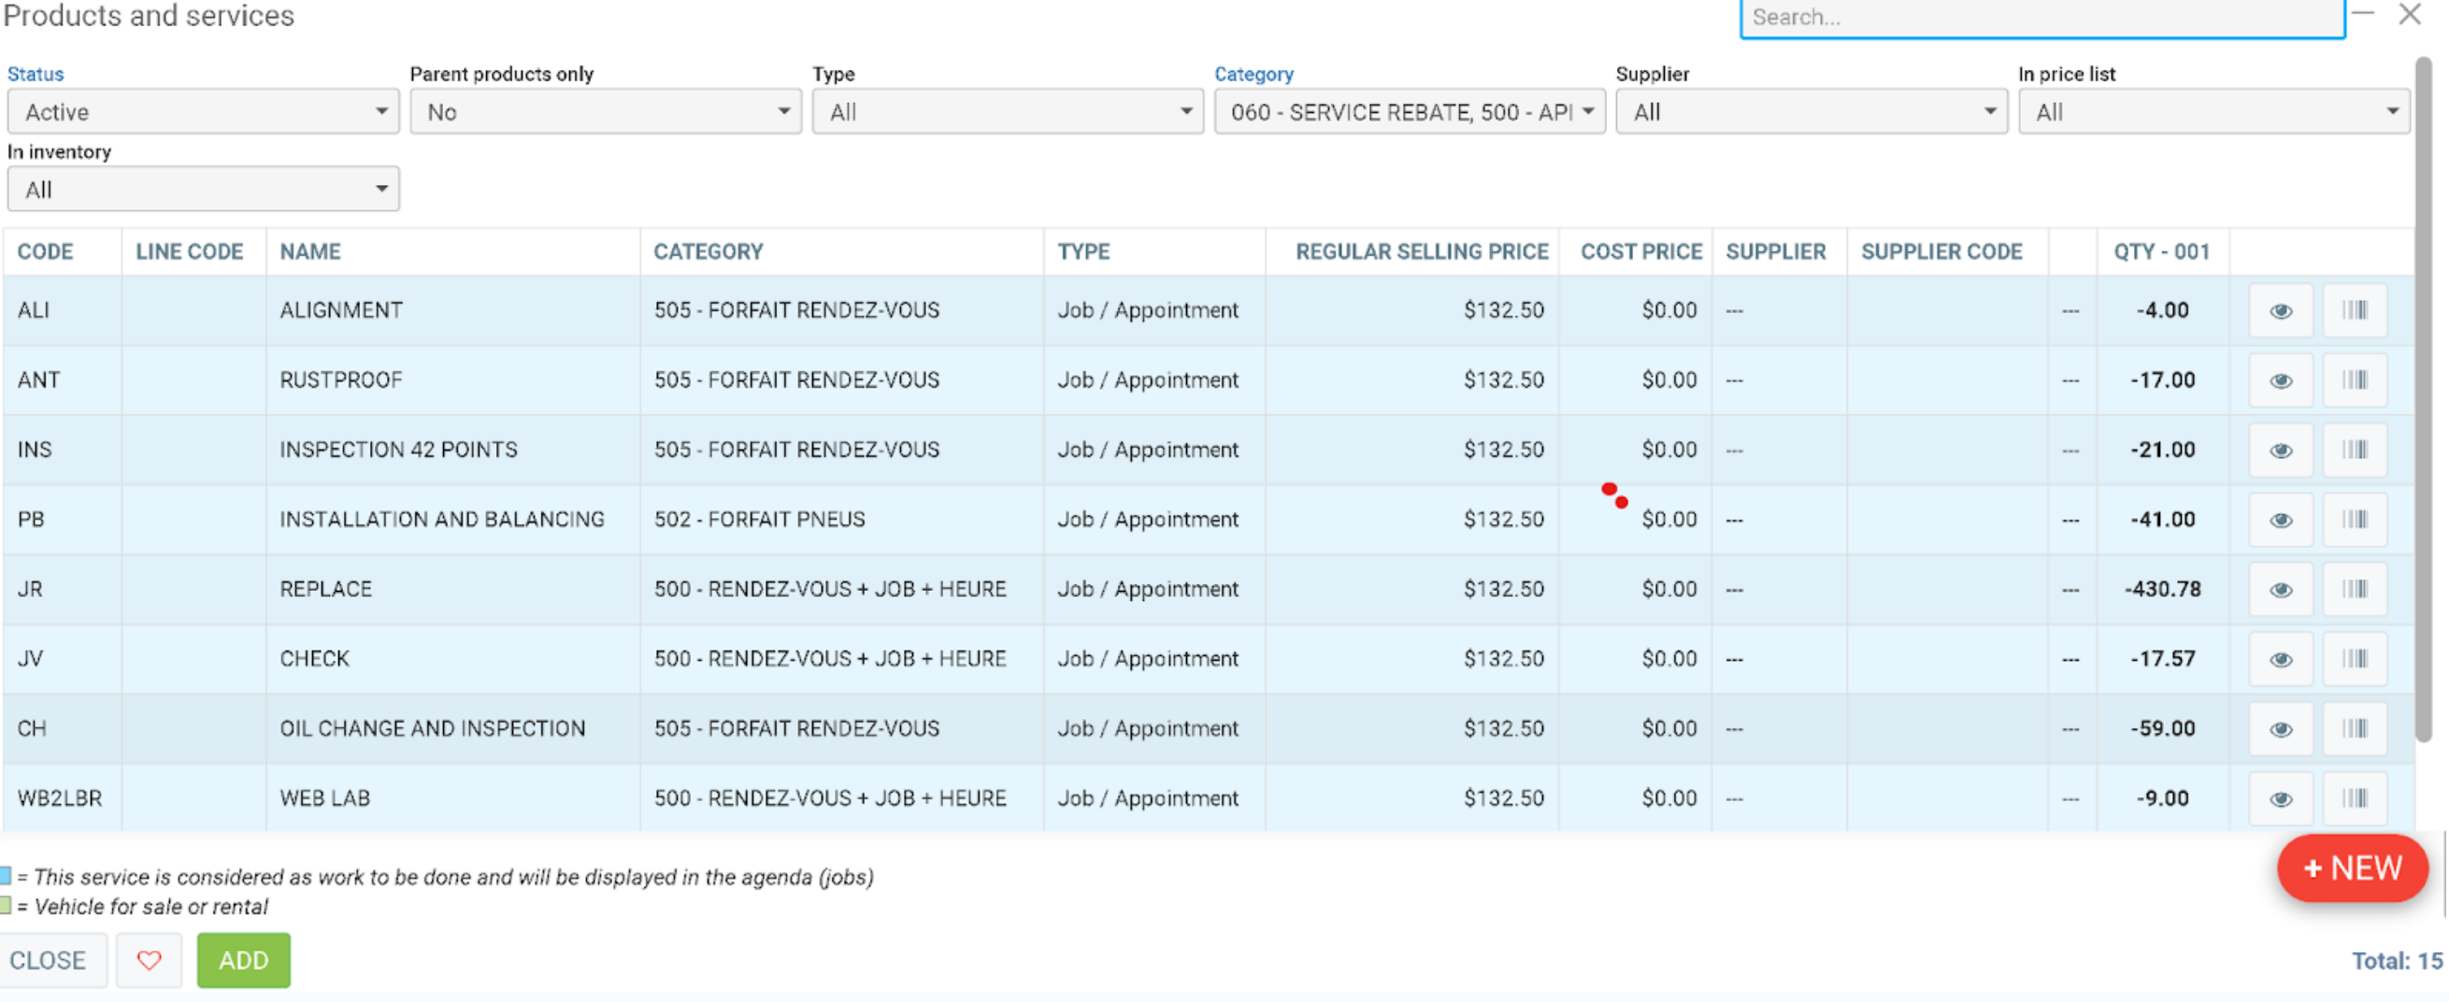Viewport: 2449px width, 1002px height.
Task: Click barcode icon for WEB LAB
Action: coord(2354,798)
